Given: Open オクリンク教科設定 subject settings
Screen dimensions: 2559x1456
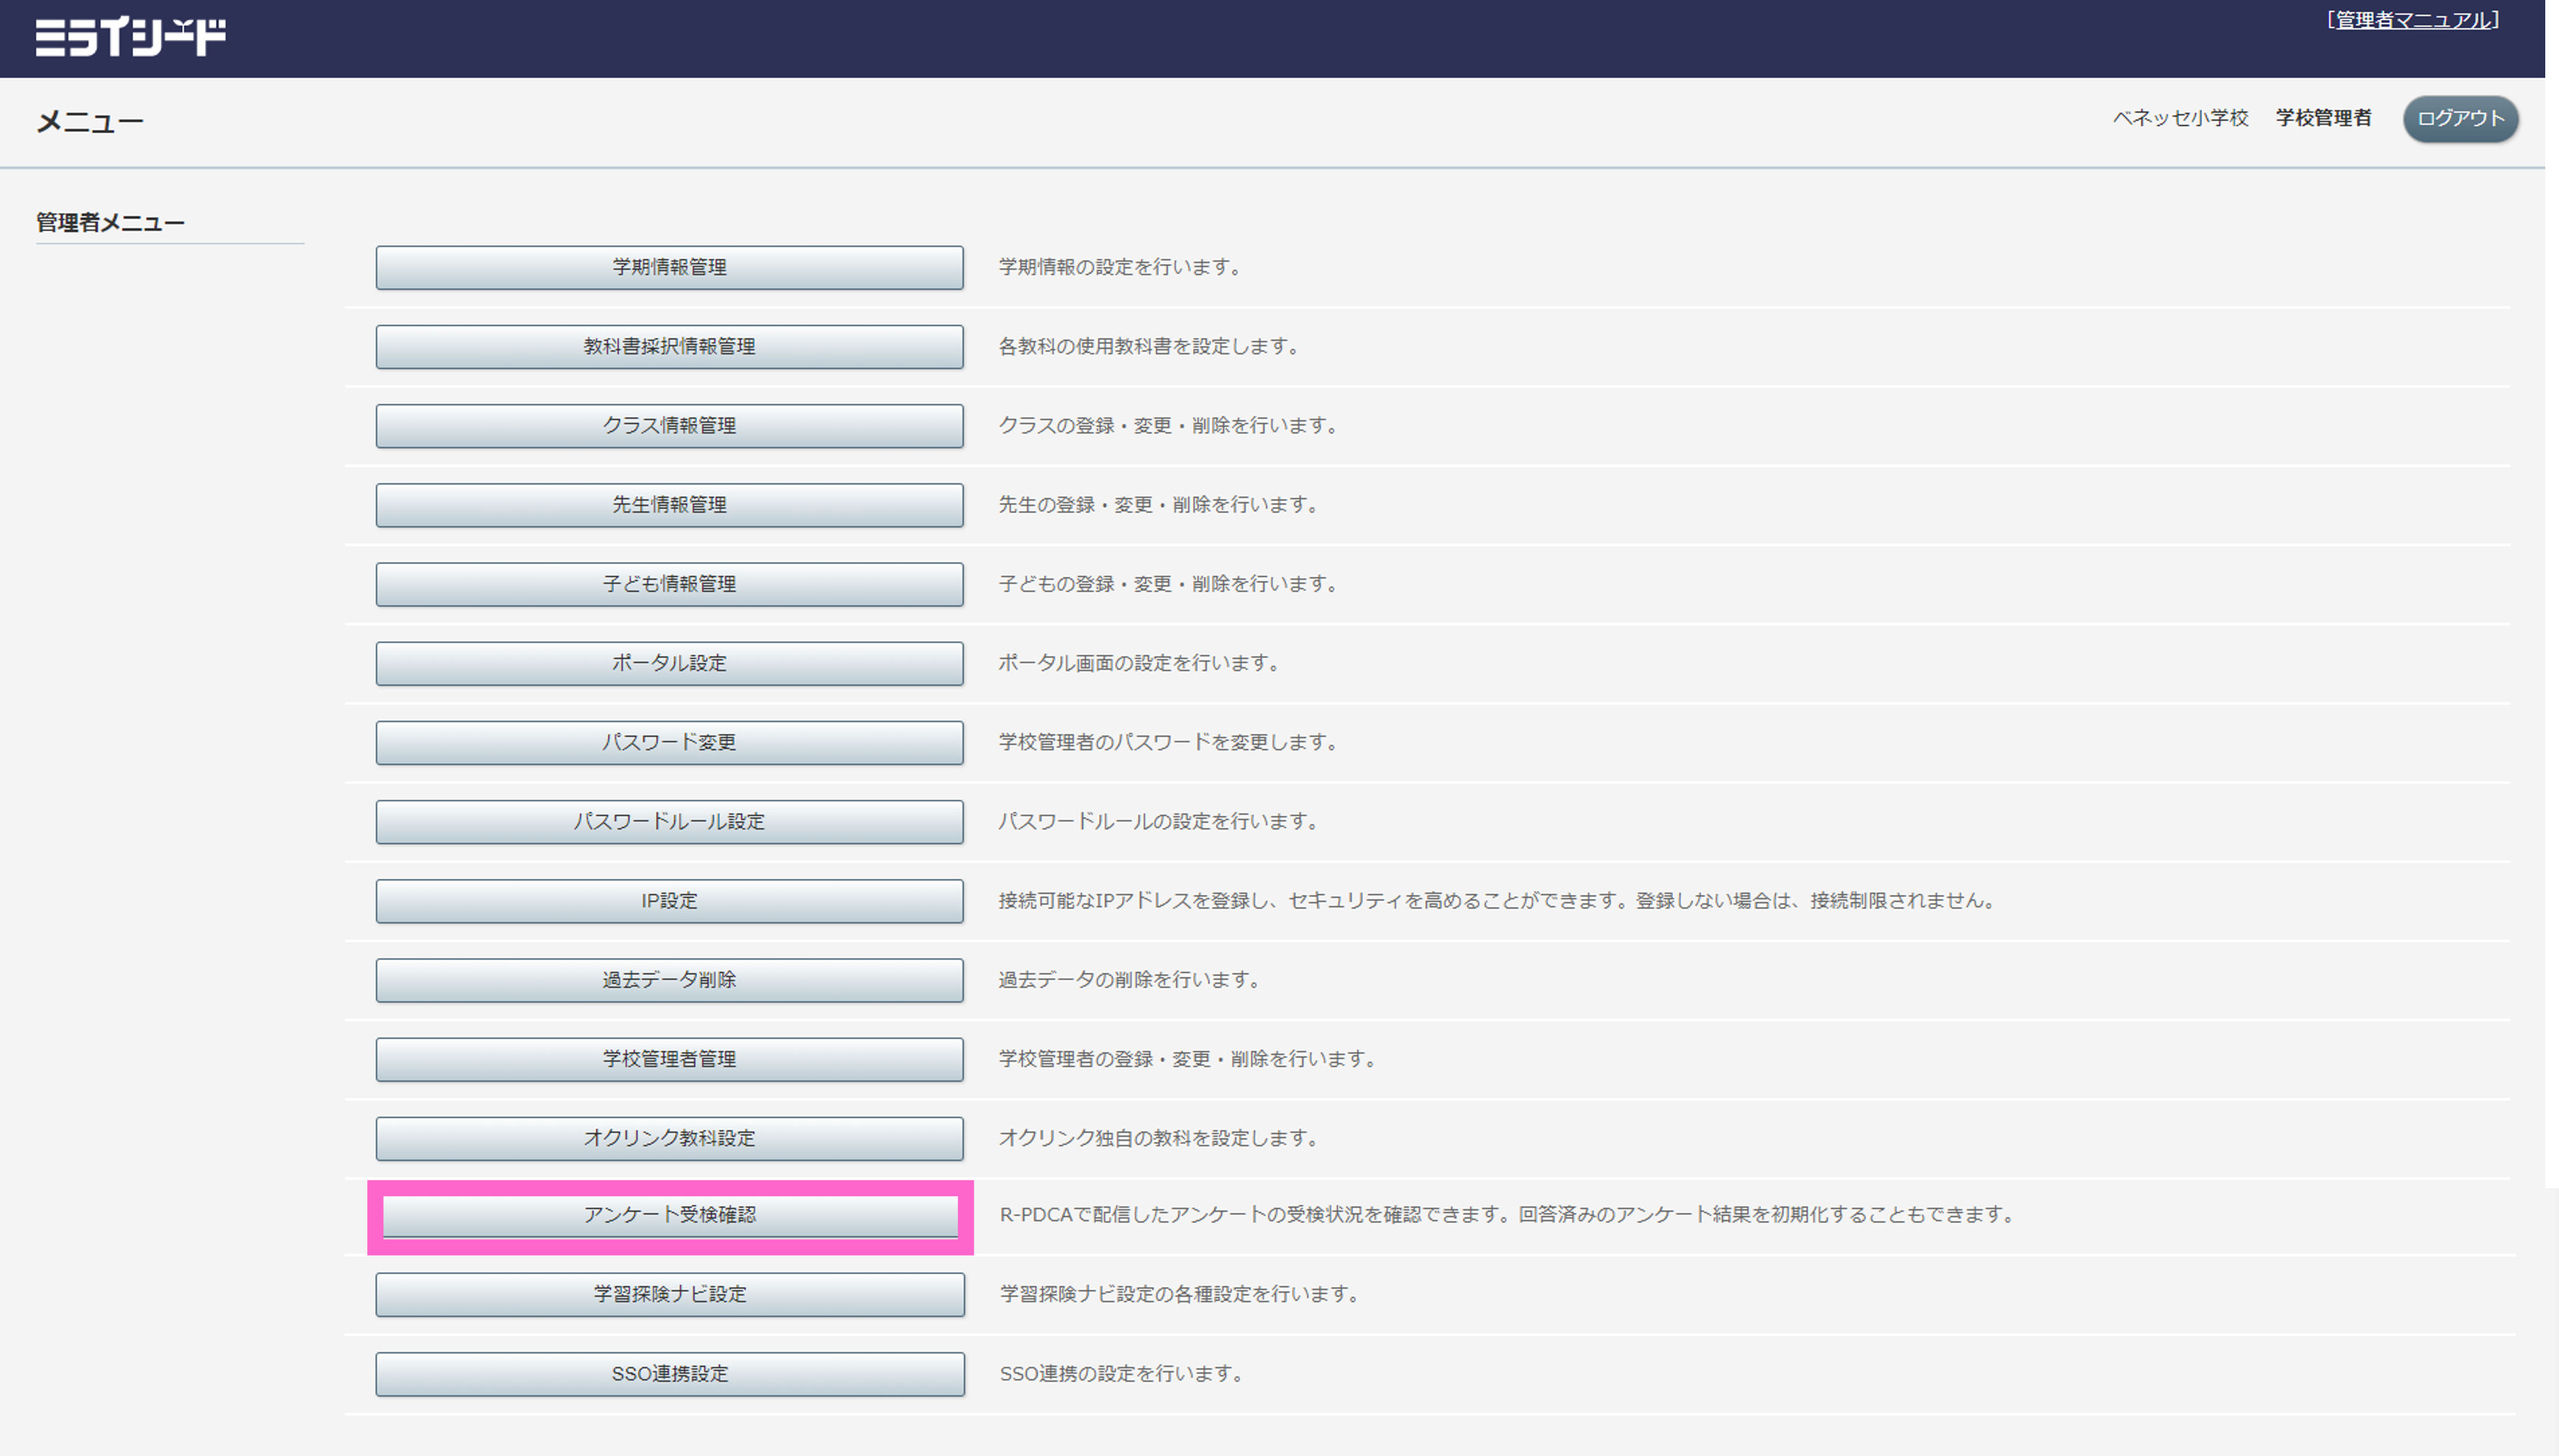Looking at the screenshot, I should (x=668, y=1137).
